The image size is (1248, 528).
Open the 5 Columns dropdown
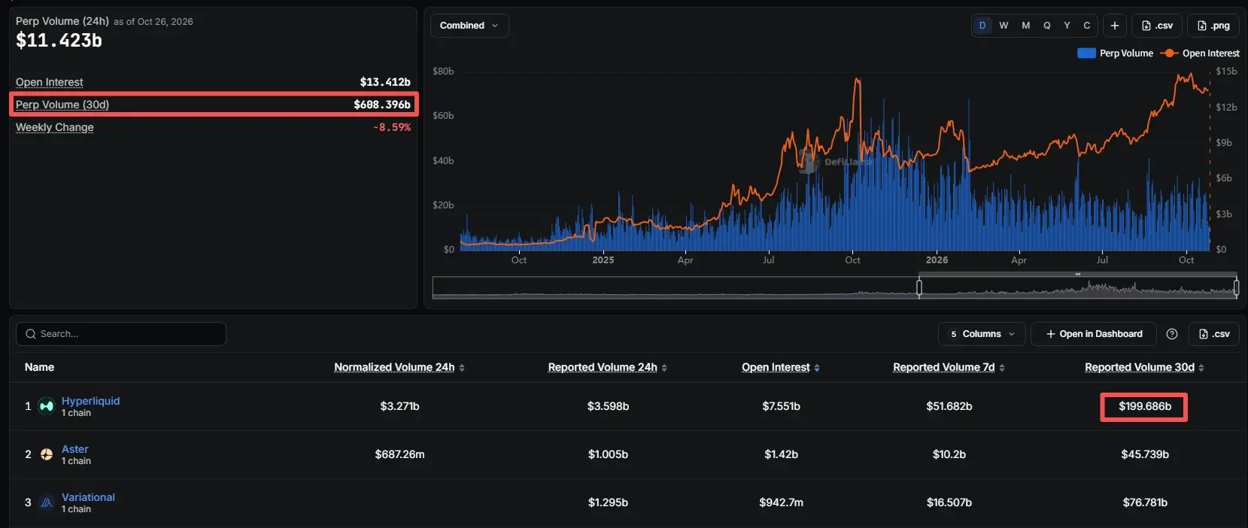tap(982, 334)
